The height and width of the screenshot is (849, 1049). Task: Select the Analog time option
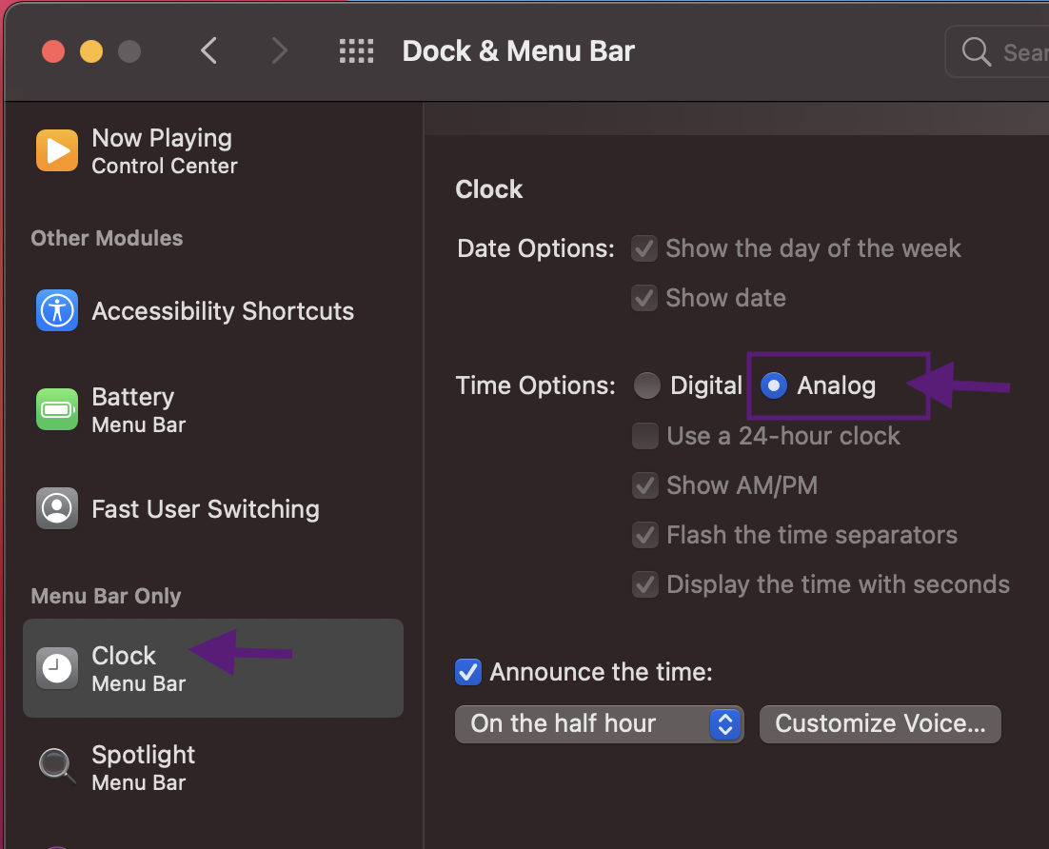[x=774, y=385]
